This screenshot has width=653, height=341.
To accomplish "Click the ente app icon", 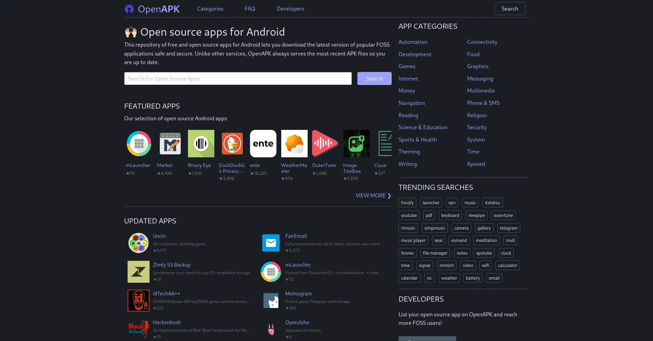I will pos(263,144).
